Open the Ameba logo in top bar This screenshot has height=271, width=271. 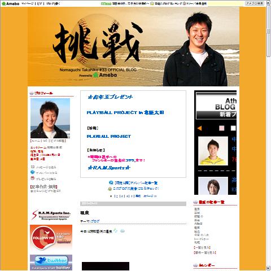click(10, 3)
